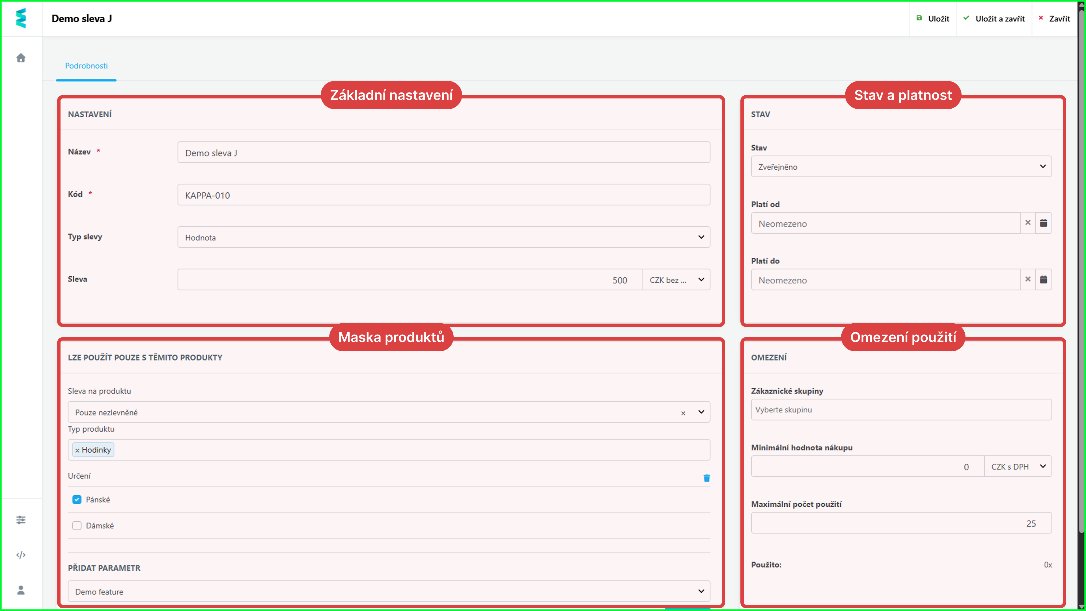Remove the Hodinky product type tag

click(x=77, y=450)
